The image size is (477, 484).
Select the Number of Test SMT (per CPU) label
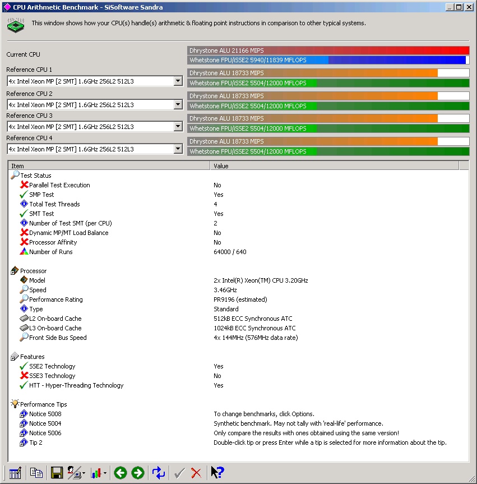[x=71, y=223]
